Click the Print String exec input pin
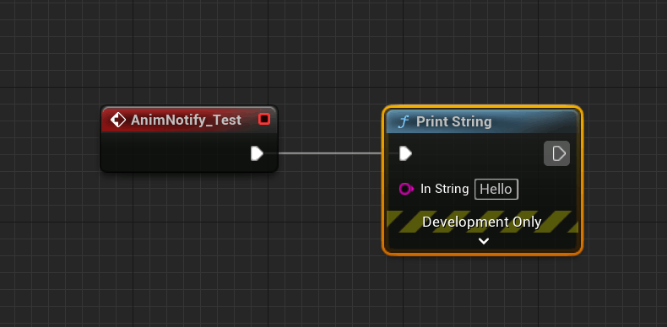The image size is (667, 327). [x=405, y=153]
